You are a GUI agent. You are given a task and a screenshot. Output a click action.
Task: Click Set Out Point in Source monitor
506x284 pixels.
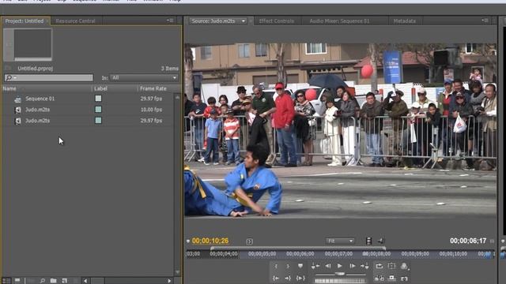[x=288, y=267]
